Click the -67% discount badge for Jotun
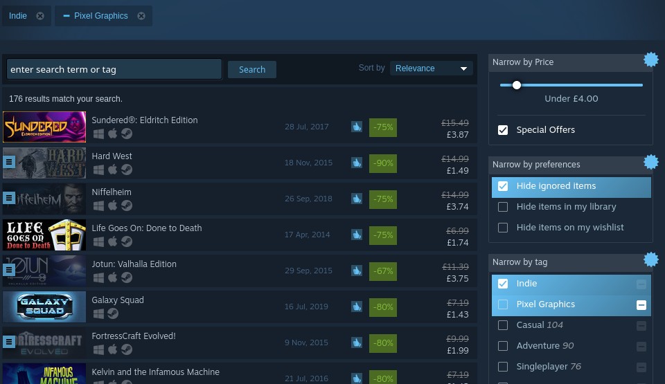 tap(383, 271)
